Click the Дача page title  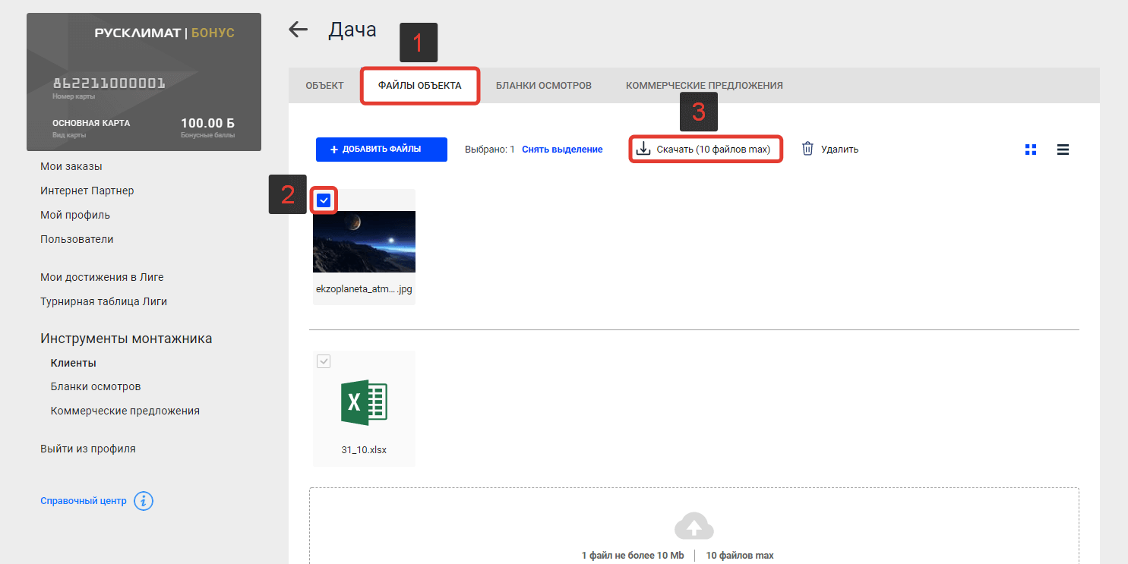[x=352, y=30]
